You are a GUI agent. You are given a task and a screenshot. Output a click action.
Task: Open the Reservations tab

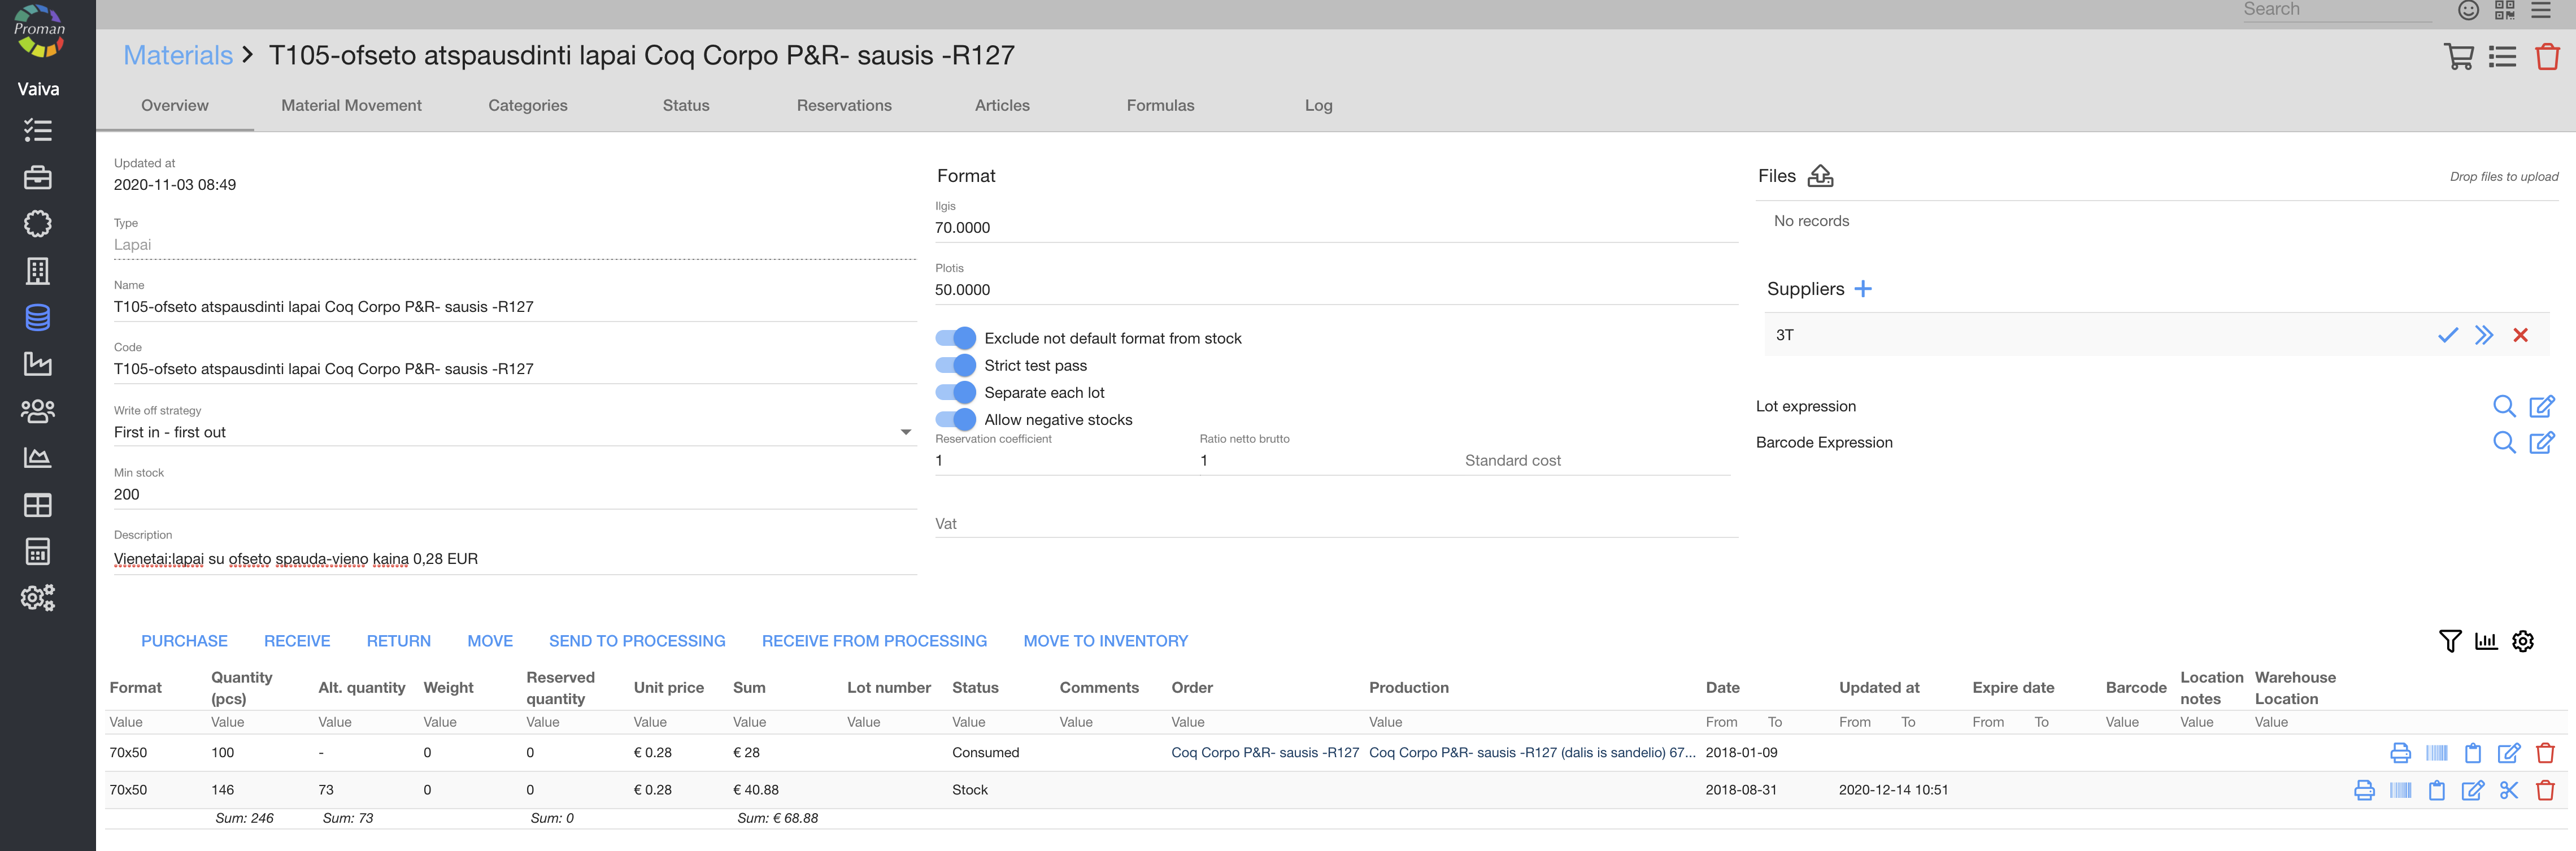click(843, 105)
